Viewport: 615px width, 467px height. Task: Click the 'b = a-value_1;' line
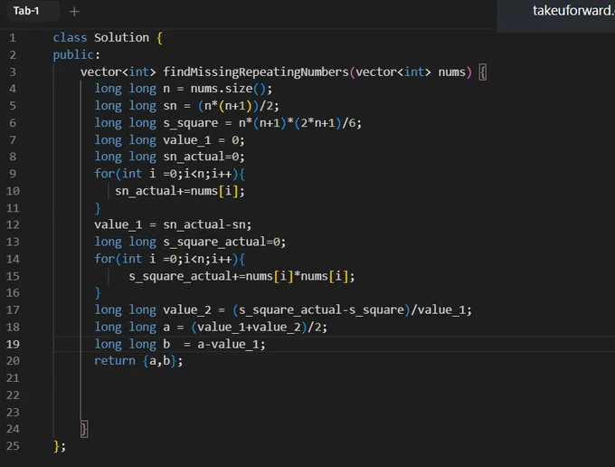click(214, 344)
